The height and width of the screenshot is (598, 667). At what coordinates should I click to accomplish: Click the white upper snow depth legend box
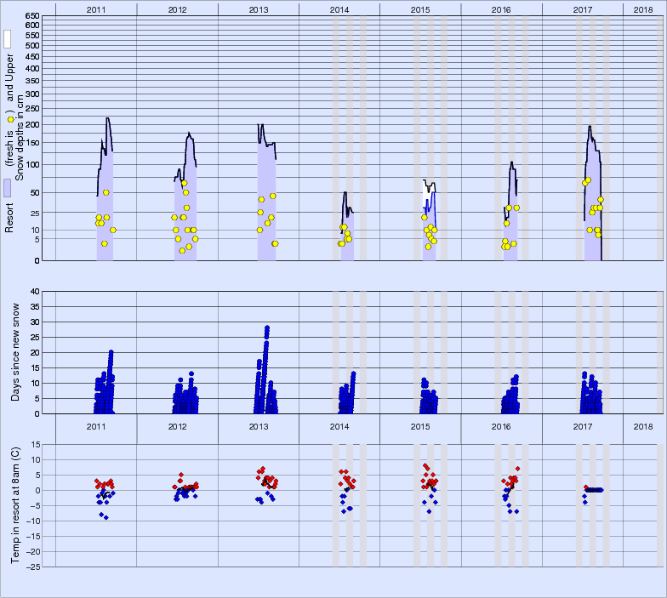[8, 38]
